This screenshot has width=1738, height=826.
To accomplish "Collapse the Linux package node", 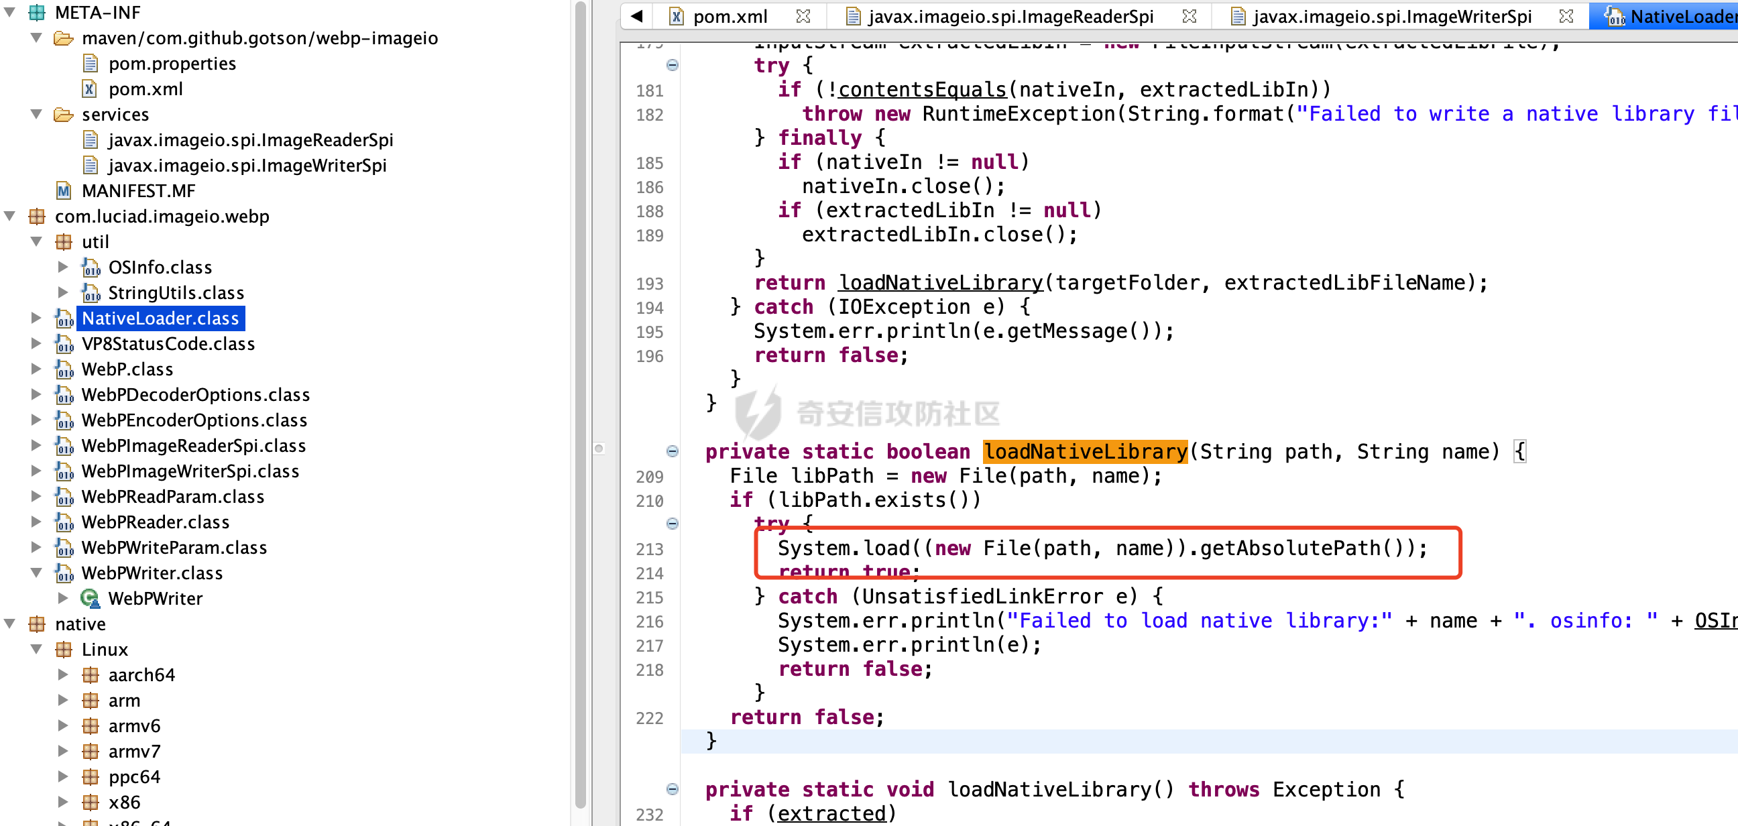I will [x=36, y=649].
